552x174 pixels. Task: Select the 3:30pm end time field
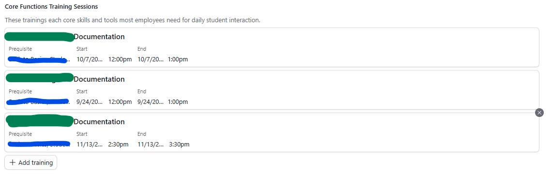[x=179, y=144]
